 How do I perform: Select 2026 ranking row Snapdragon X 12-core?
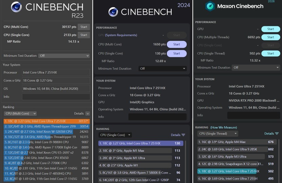(237, 164)
